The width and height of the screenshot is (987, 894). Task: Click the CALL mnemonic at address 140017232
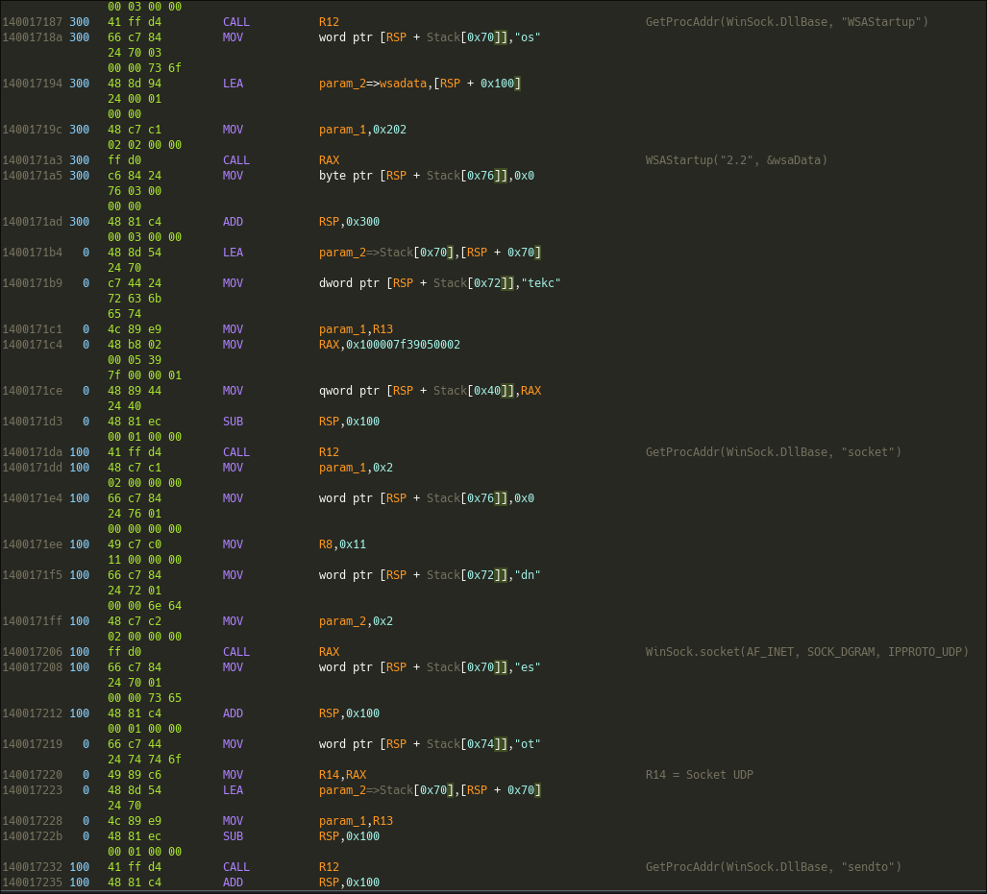pyautogui.click(x=236, y=867)
